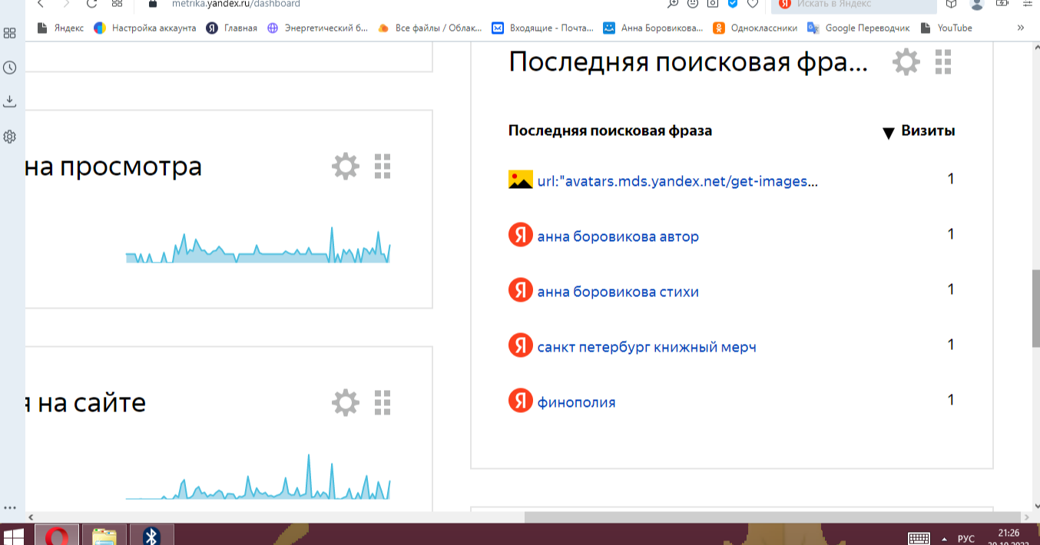This screenshot has height=545, width=1040.
Task: Open 'санкт петербург книжный мерч' search phrase
Action: click(x=647, y=347)
